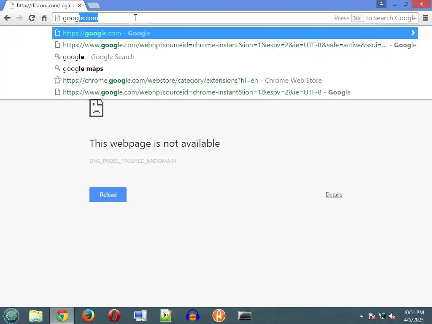Open the black screen taskbar icon
The image size is (432, 324).
tap(245, 316)
